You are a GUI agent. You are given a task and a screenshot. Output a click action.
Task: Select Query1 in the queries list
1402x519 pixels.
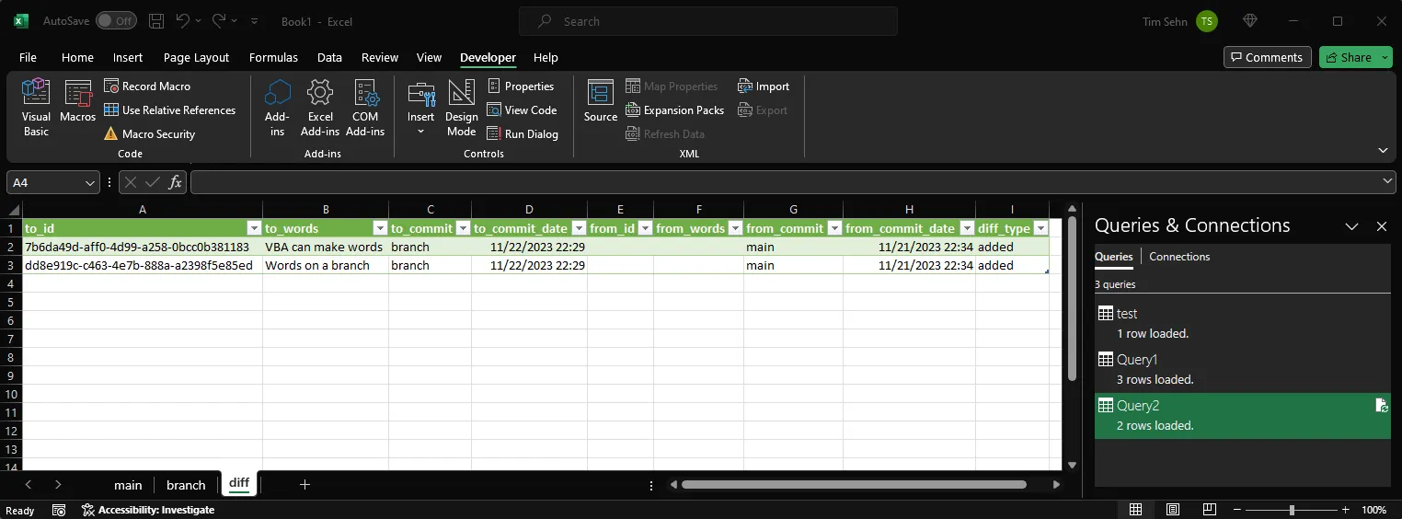[1137, 360]
